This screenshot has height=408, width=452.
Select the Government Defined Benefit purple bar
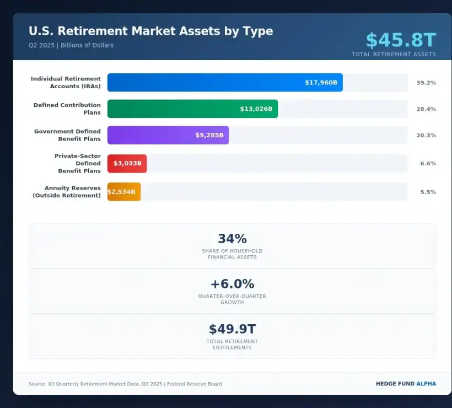pyautogui.click(x=168, y=135)
